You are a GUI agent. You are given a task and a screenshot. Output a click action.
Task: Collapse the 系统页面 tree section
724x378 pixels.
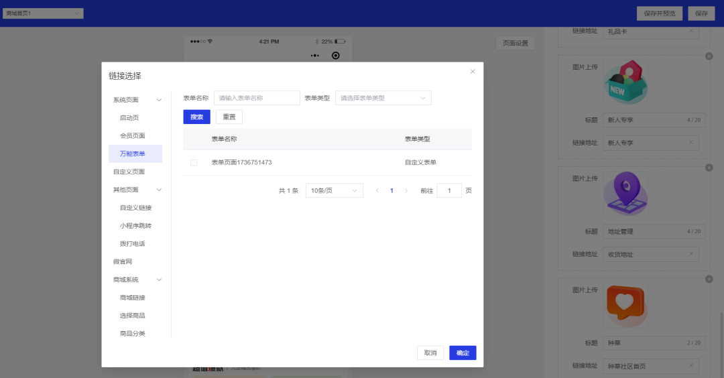point(159,100)
